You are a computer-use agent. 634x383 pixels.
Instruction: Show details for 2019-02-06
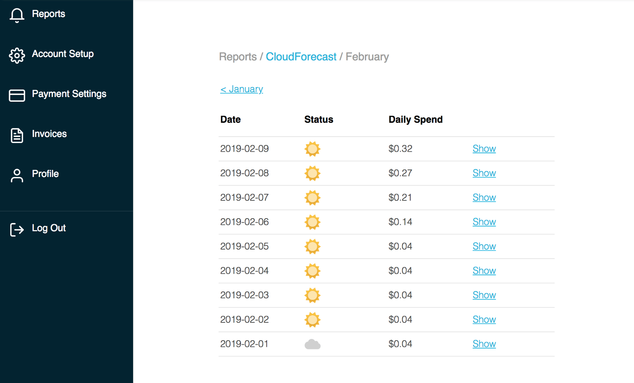click(484, 222)
